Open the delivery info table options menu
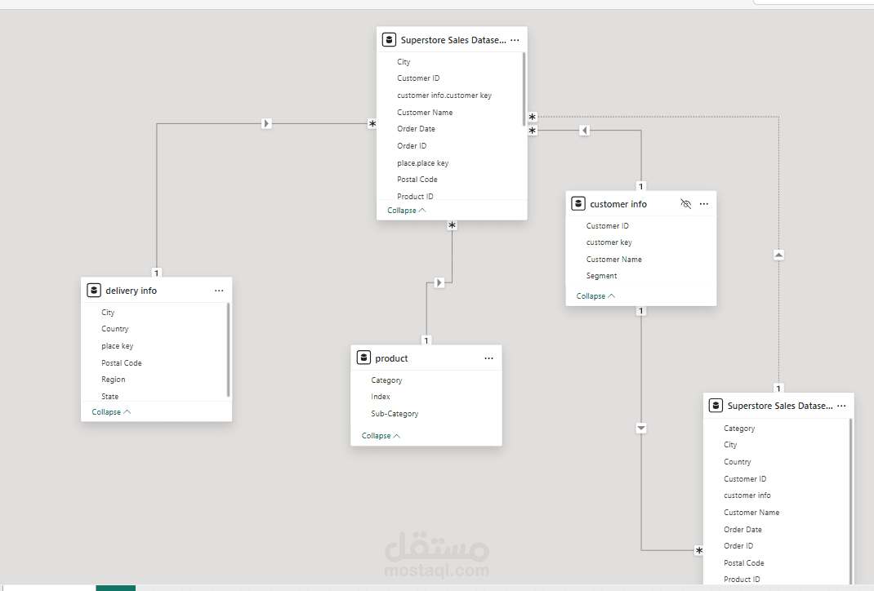 tap(218, 290)
